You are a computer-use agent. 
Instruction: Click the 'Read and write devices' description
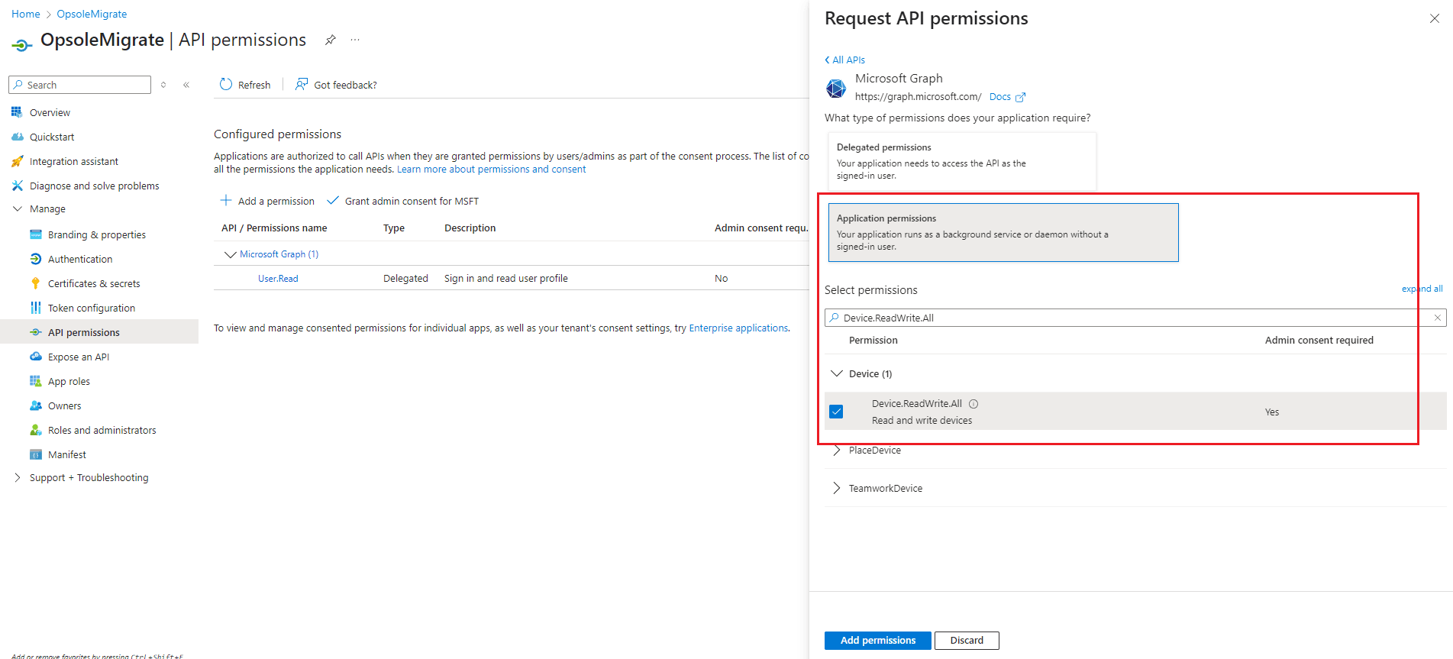pos(922,421)
